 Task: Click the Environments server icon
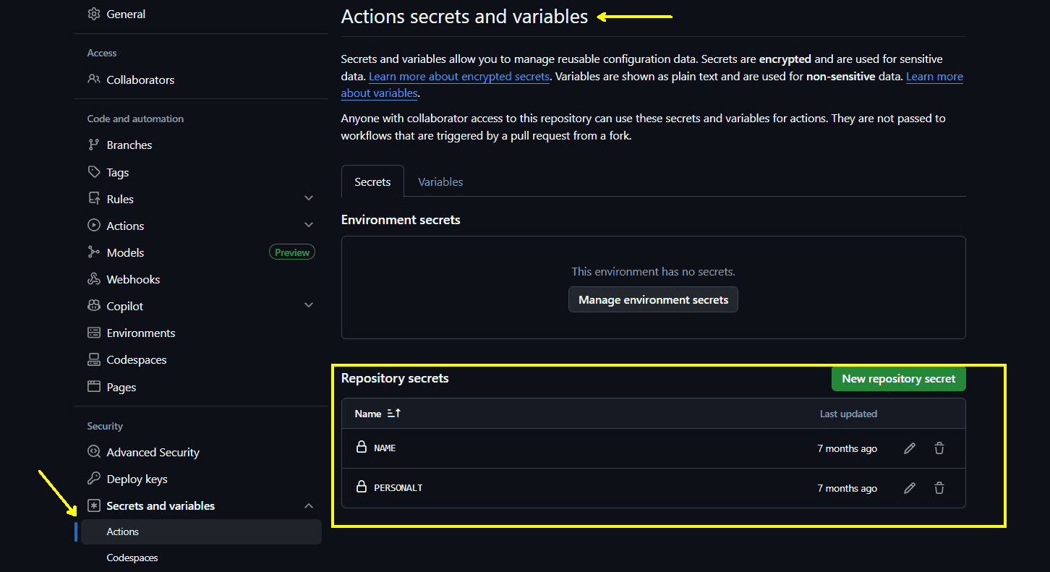(93, 333)
